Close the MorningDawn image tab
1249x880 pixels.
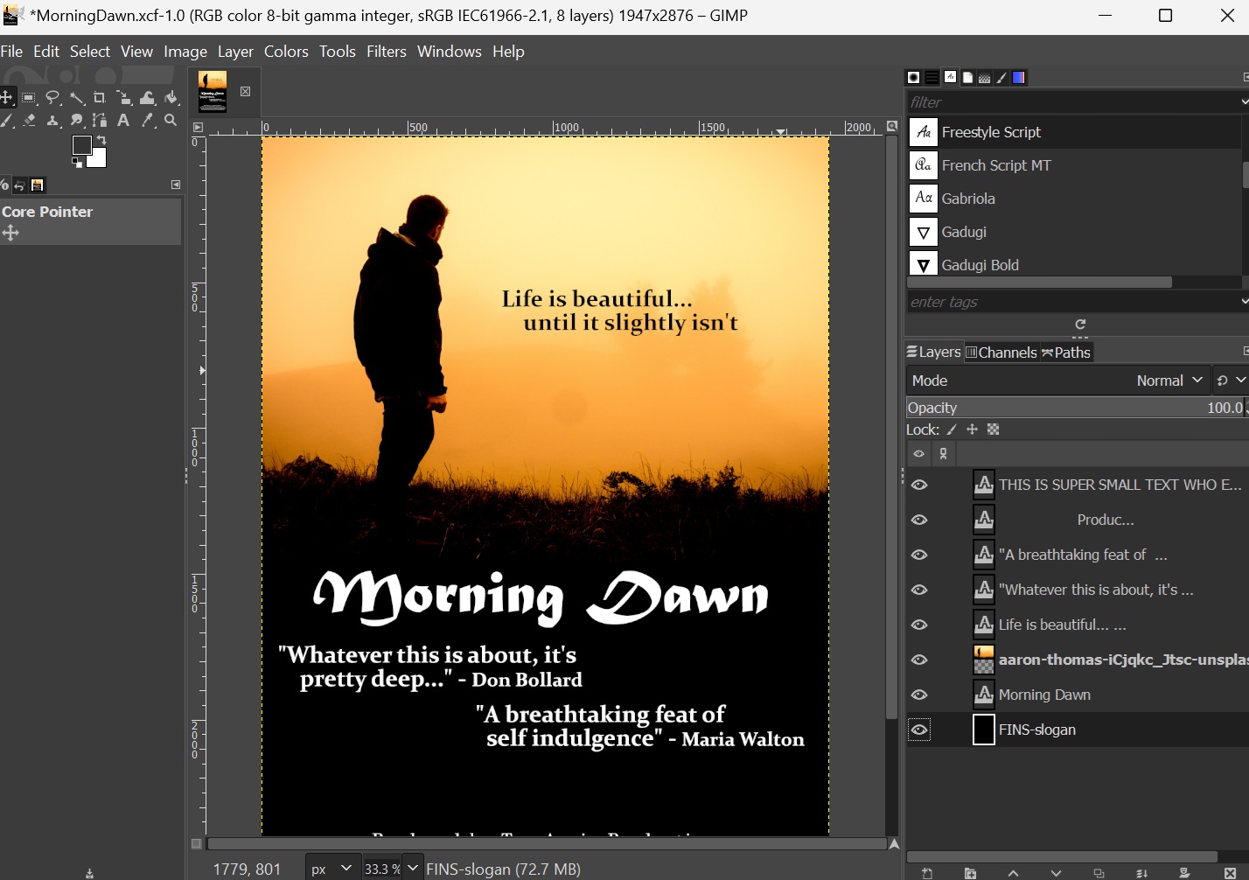[x=246, y=91]
